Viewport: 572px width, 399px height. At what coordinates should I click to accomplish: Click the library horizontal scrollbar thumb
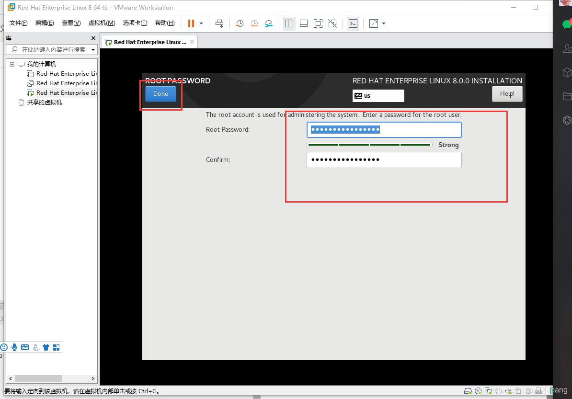[x=38, y=378]
